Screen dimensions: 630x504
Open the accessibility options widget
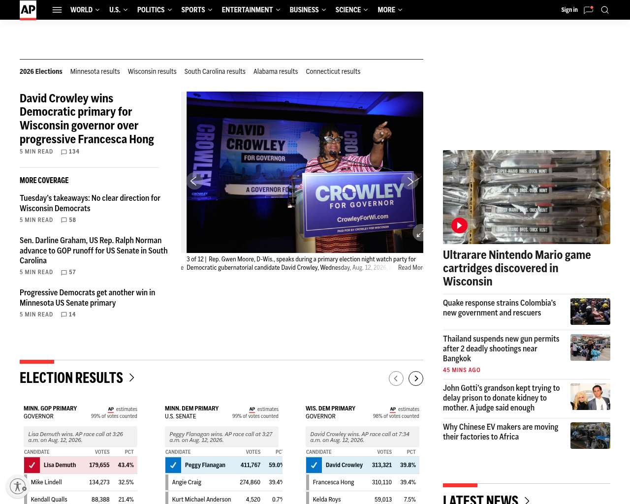18,486
